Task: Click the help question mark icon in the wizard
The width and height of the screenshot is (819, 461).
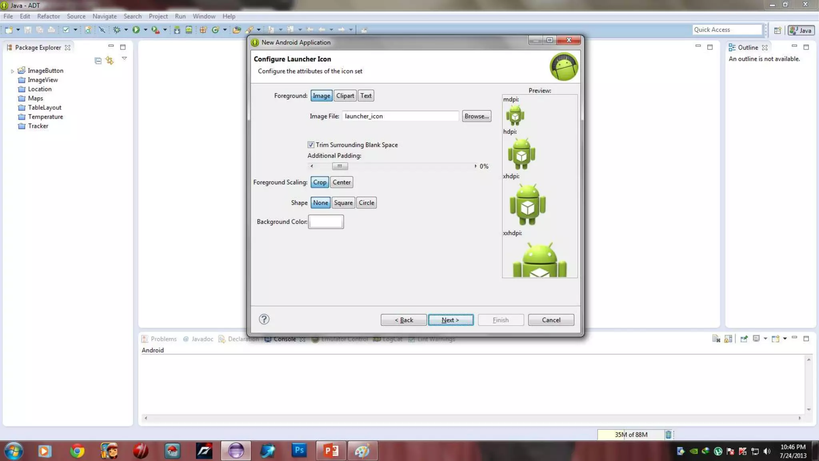Action: click(x=264, y=319)
